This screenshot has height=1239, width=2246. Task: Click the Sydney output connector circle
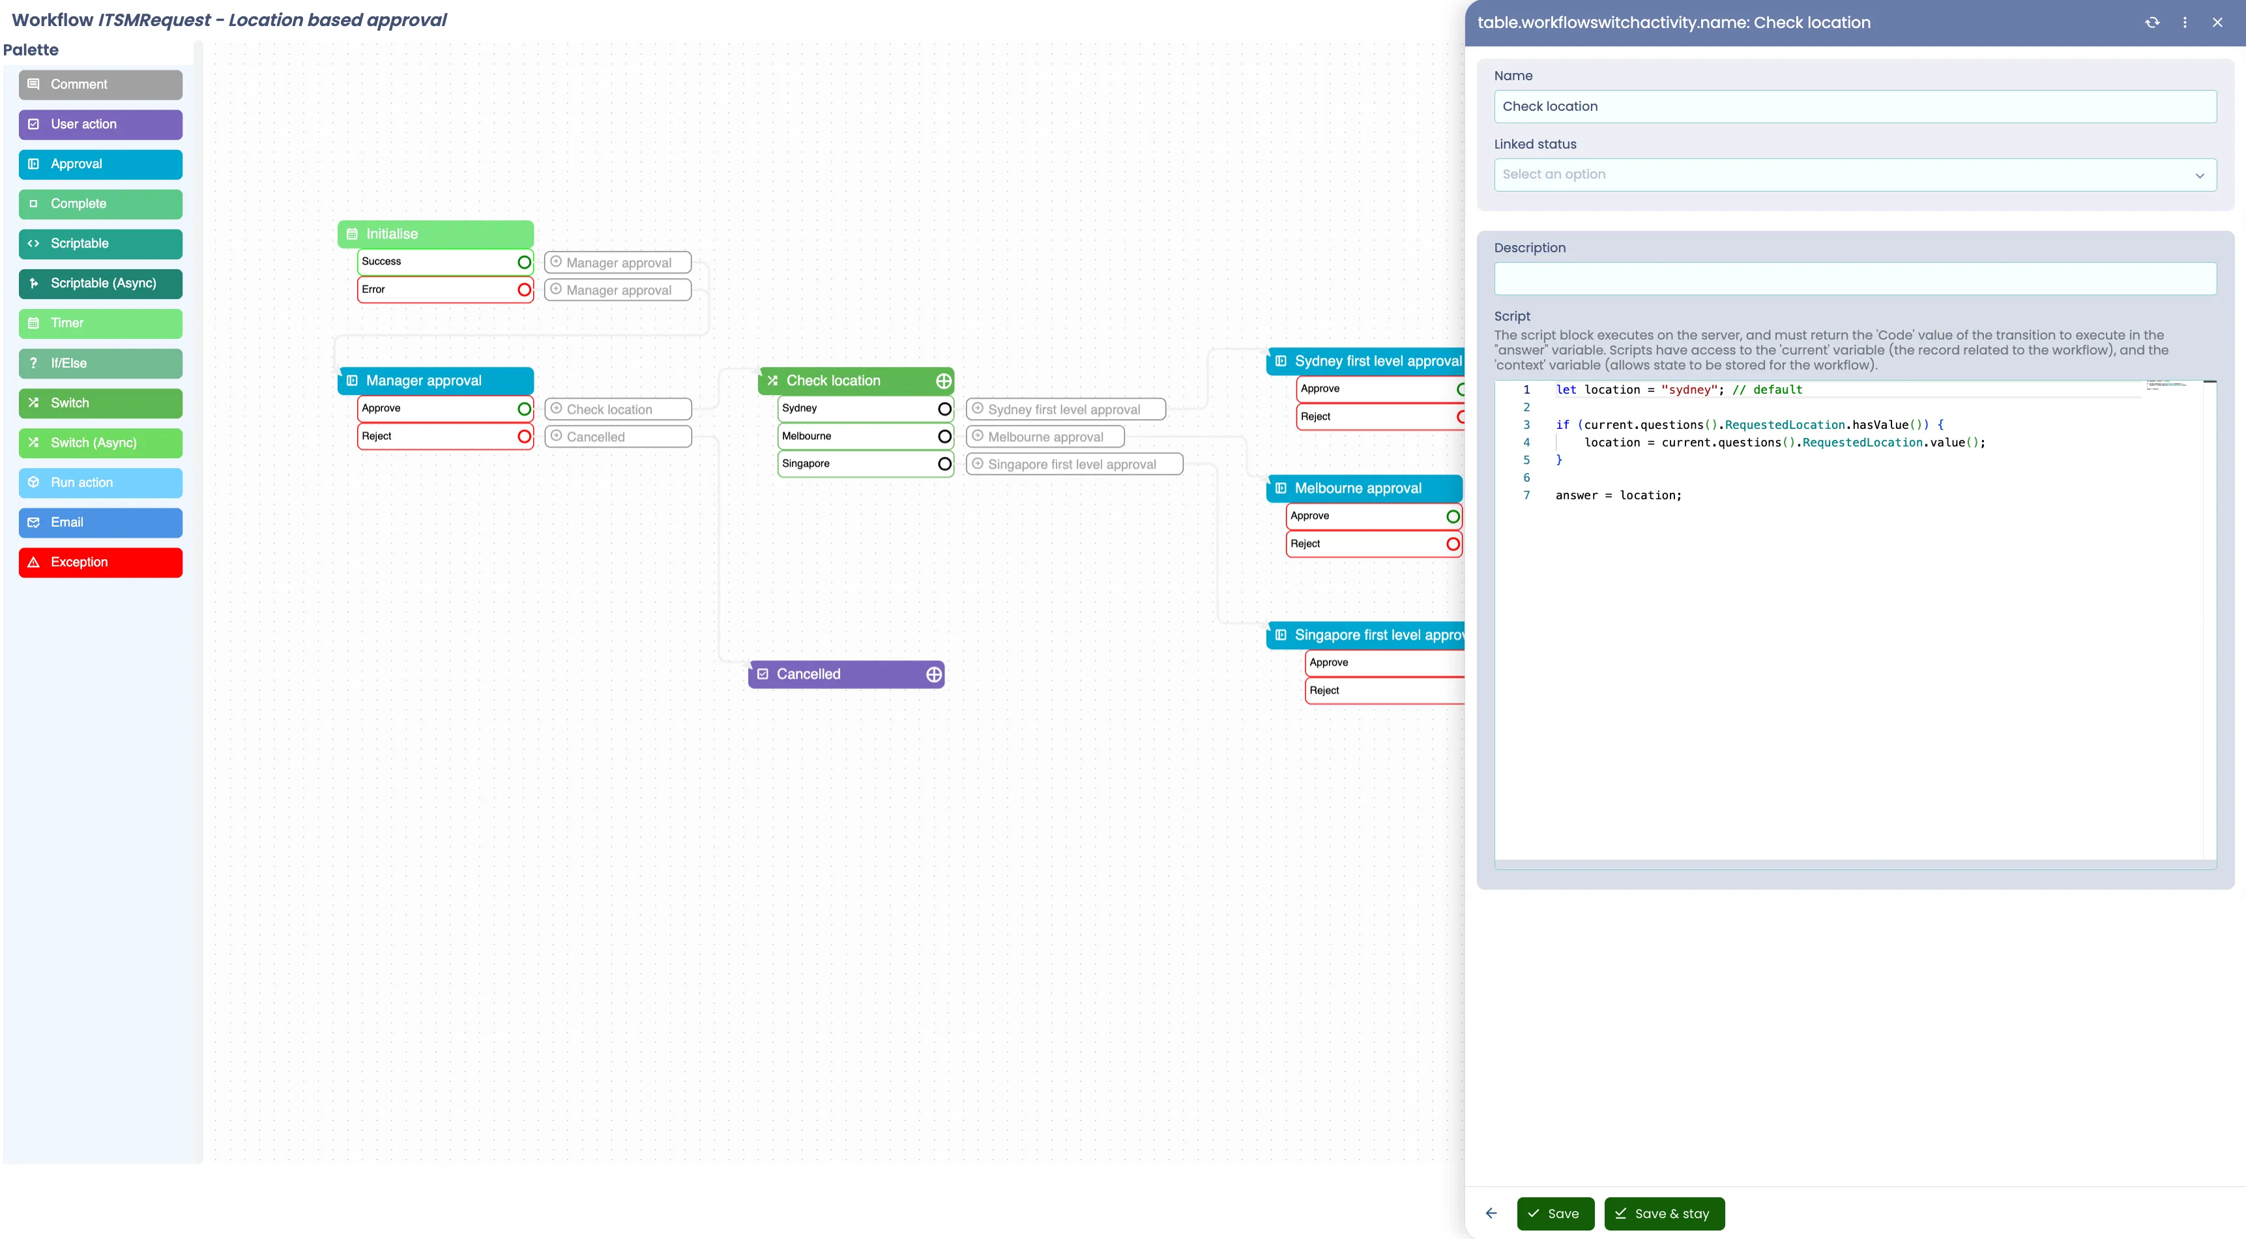coord(944,409)
